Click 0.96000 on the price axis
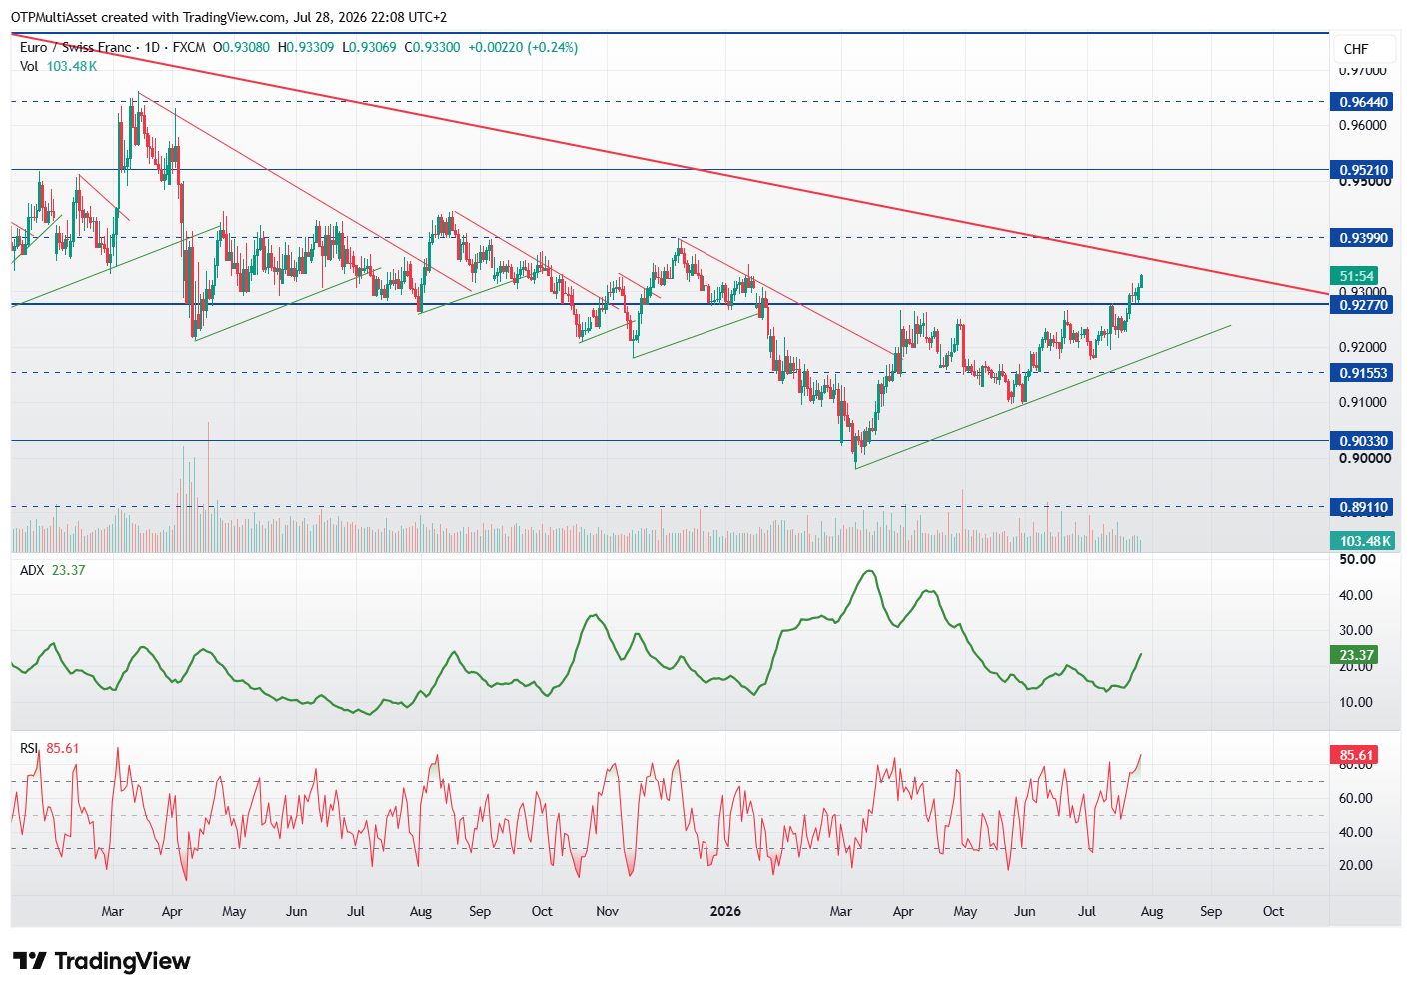Image resolution: width=1412 pixels, height=995 pixels. [x=1363, y=125]
